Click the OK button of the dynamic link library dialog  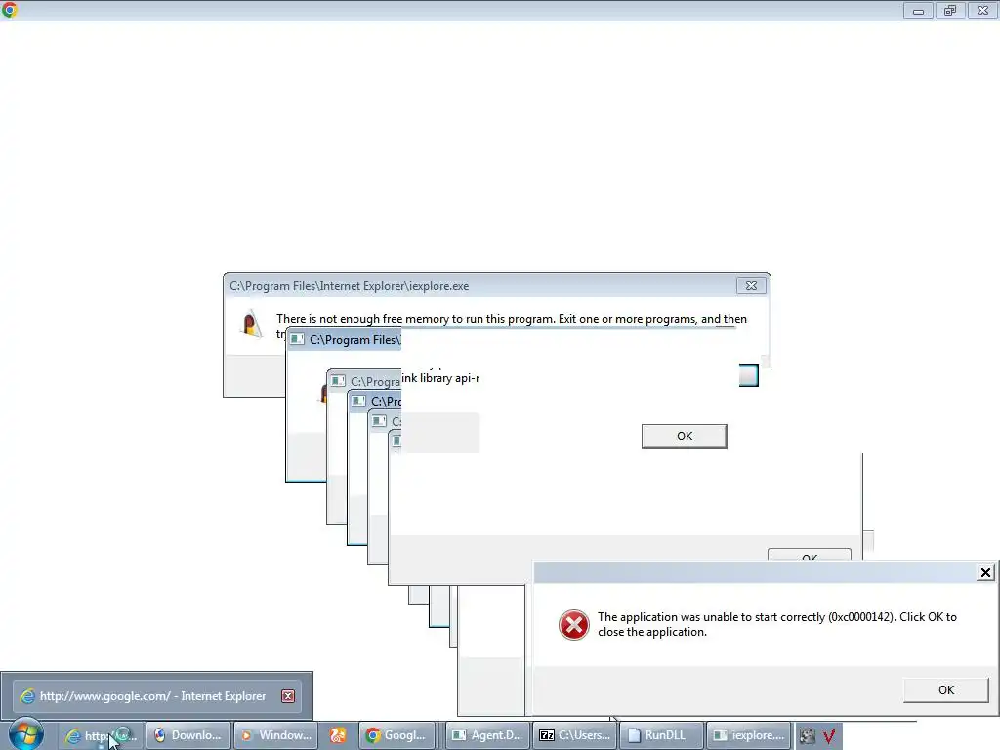pyautogui.click(x=685, y=437)
